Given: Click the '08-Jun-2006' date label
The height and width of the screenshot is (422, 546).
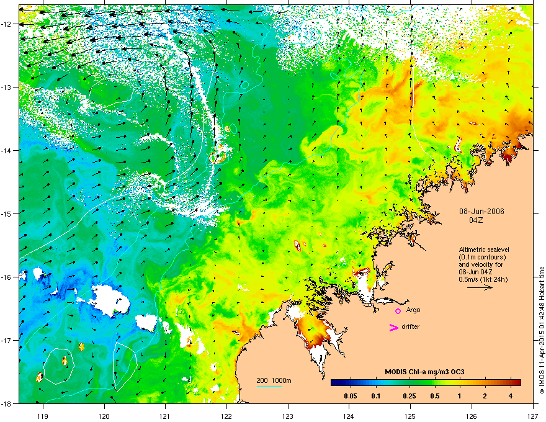Looking at the screenshot, I should click(x=481, y=212).
